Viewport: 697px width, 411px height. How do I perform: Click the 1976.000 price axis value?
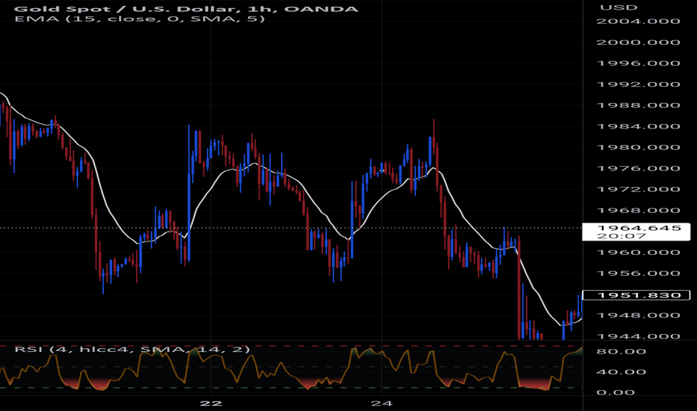tap(638, 168)
